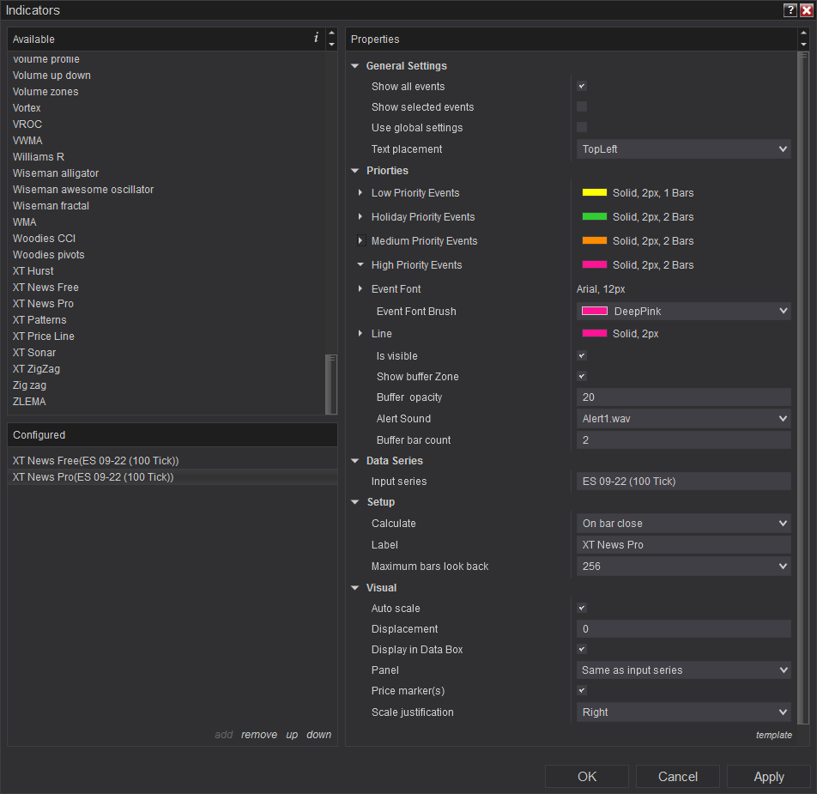Open the Maximum bars look back dropdown
This screenshot has height=794, width=817.
point(684,566)
